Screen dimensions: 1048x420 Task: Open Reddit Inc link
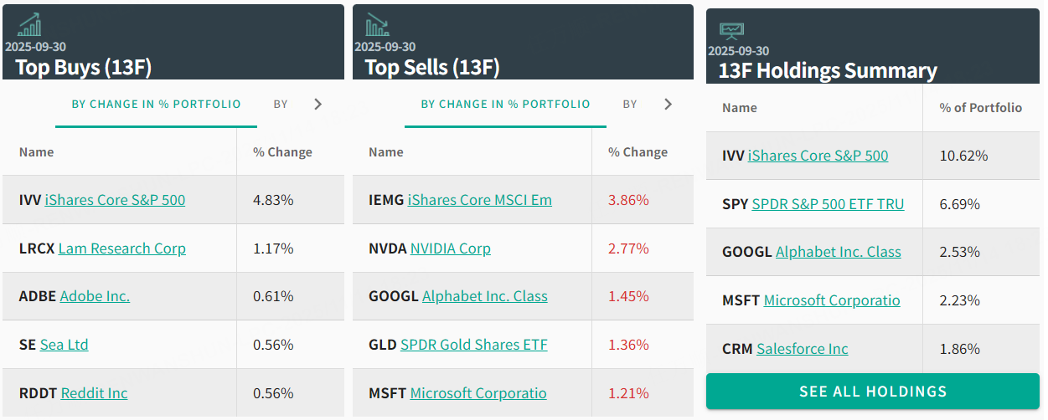(x=94, y=393)
